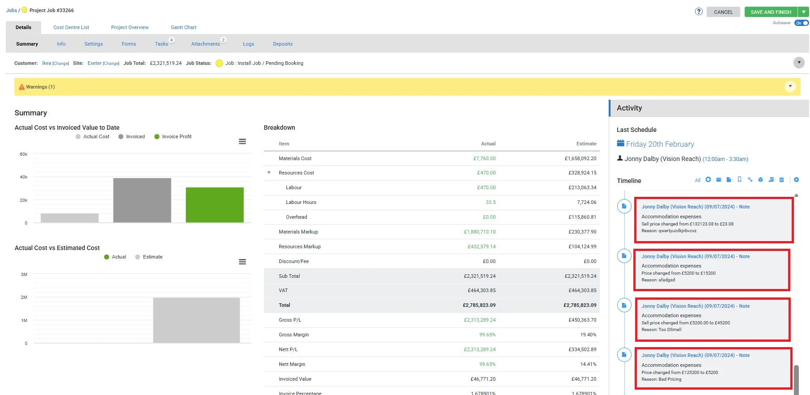This screenshot has width=810, height=395.
Task: Click note icon for £5200 to £15200 entry
Action: coord(624,256)
